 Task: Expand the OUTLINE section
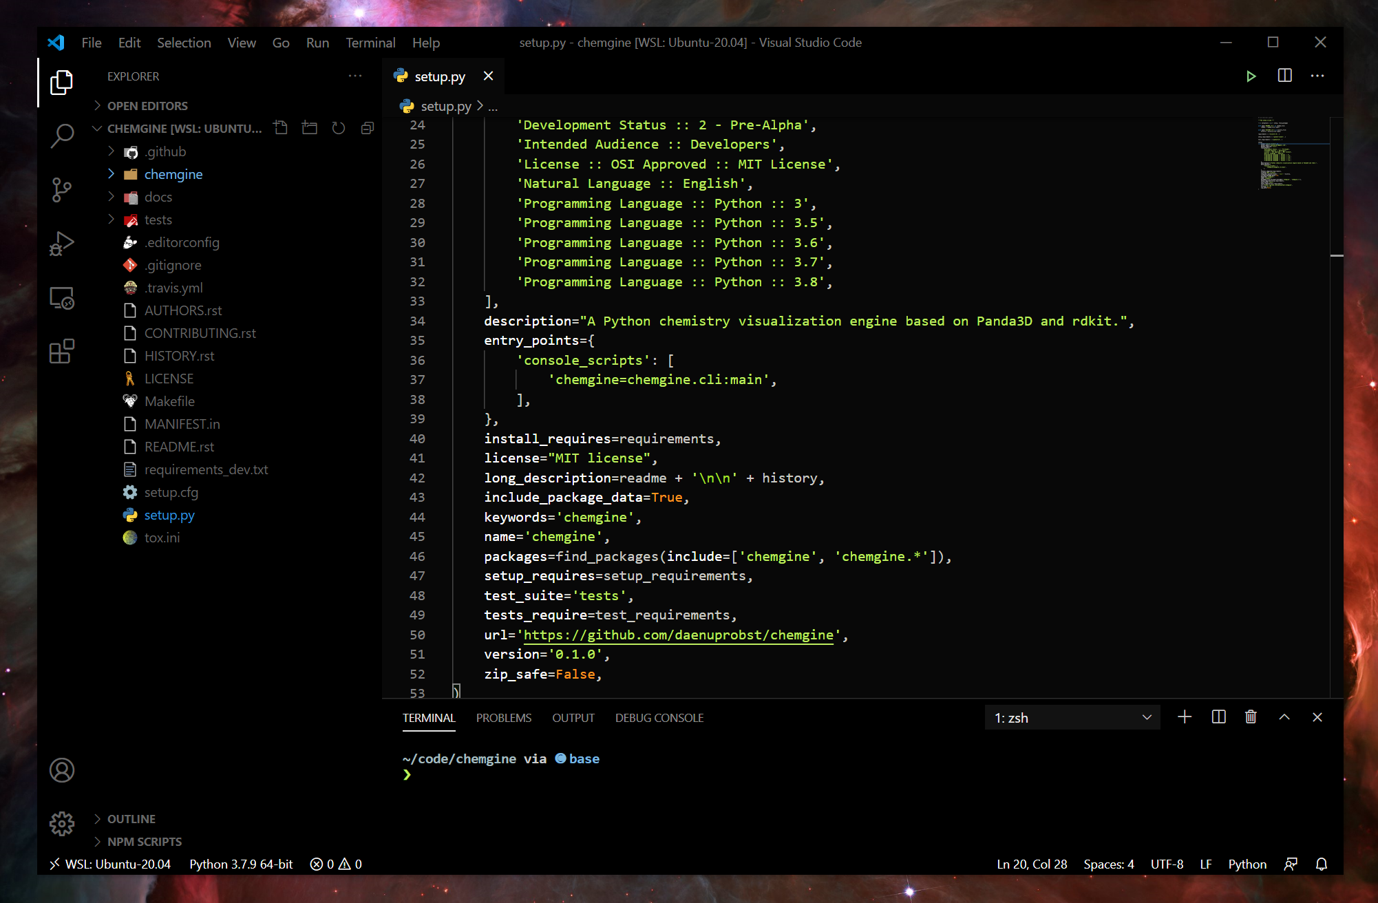[x=131, y=818]
